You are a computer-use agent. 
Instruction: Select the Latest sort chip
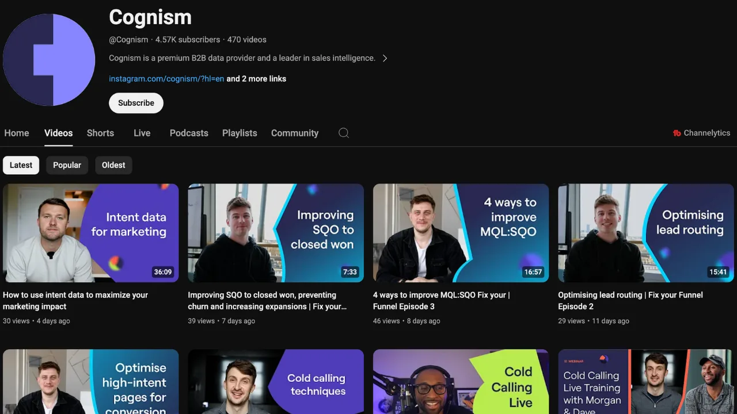(21, 165)
